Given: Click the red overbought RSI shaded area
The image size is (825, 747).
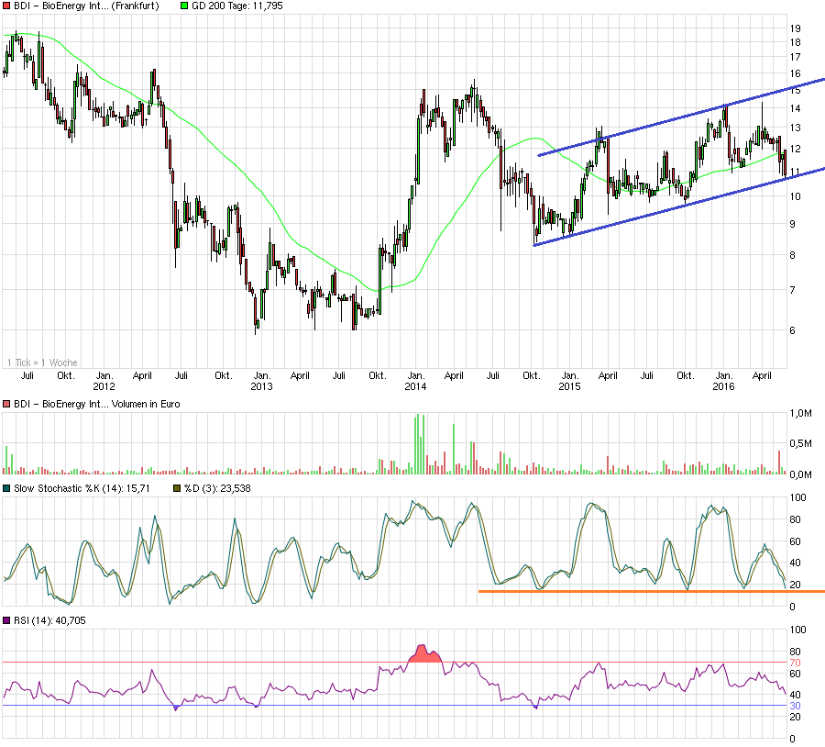Looking at the screenshot, I should point(424,655).
